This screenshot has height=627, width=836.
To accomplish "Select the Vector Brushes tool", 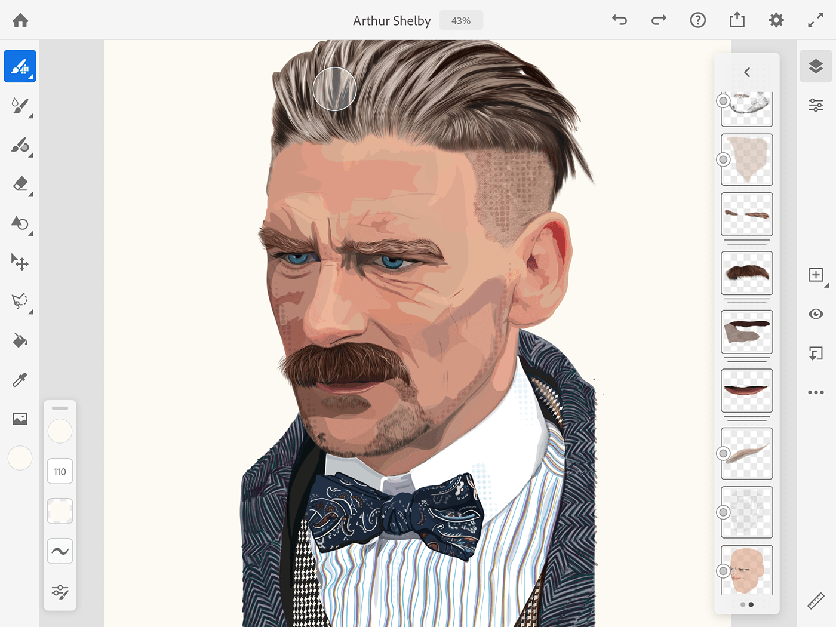I will click(20, 145).
